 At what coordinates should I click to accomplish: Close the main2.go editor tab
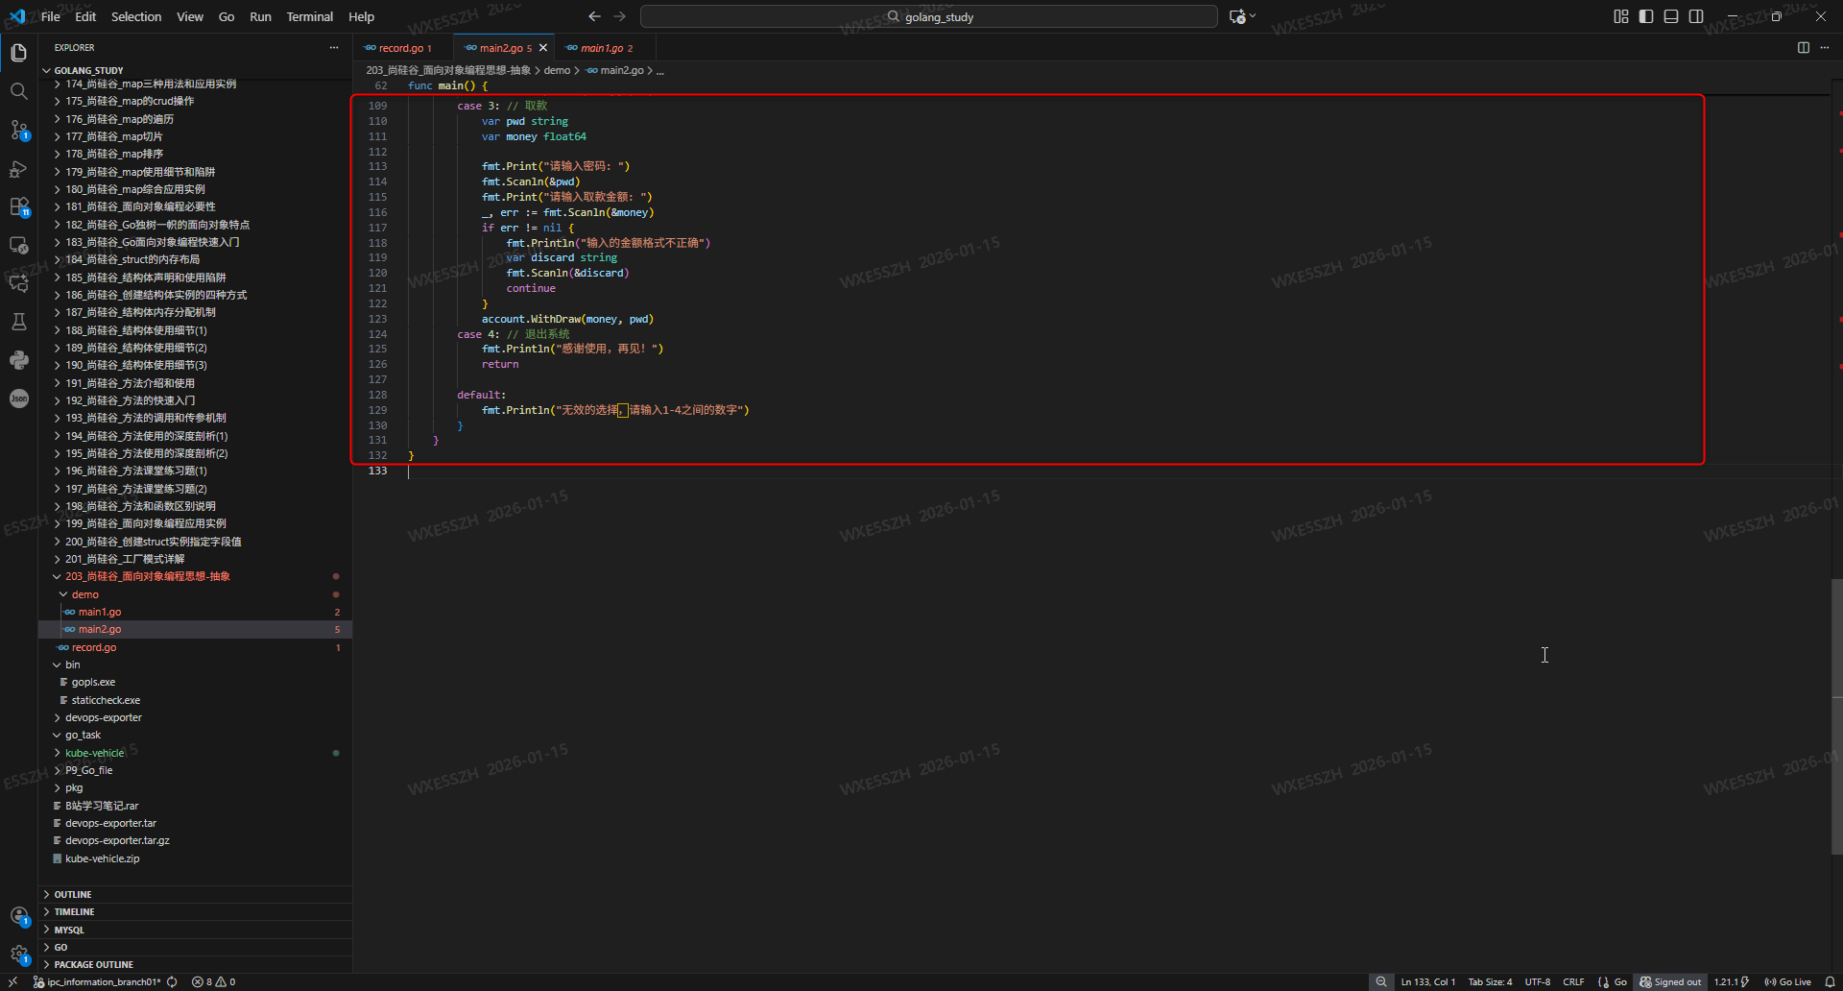pos(543,48)
